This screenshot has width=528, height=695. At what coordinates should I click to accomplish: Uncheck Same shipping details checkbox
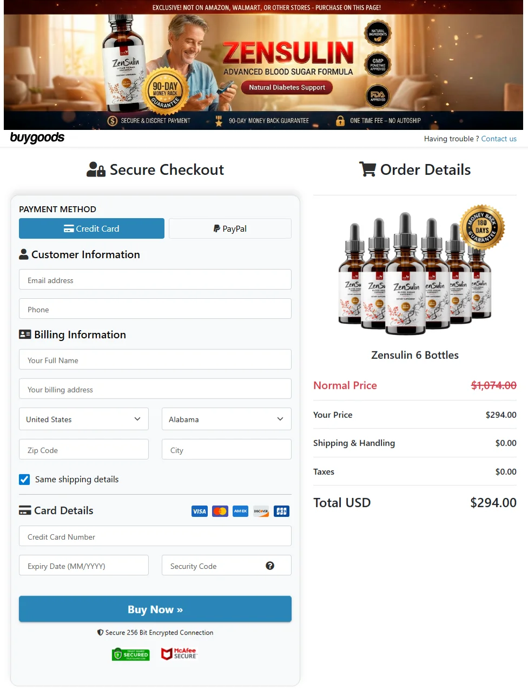pos(24,479)
